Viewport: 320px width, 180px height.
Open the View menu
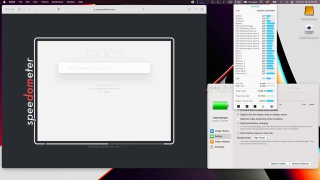pyautogui.click(x=35, y=2)
